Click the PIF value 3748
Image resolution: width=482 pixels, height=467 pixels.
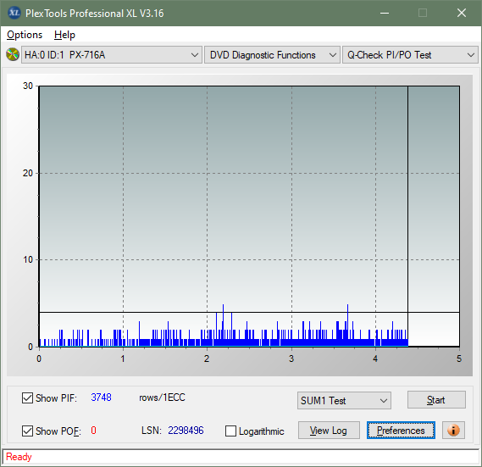pos(101,398)
